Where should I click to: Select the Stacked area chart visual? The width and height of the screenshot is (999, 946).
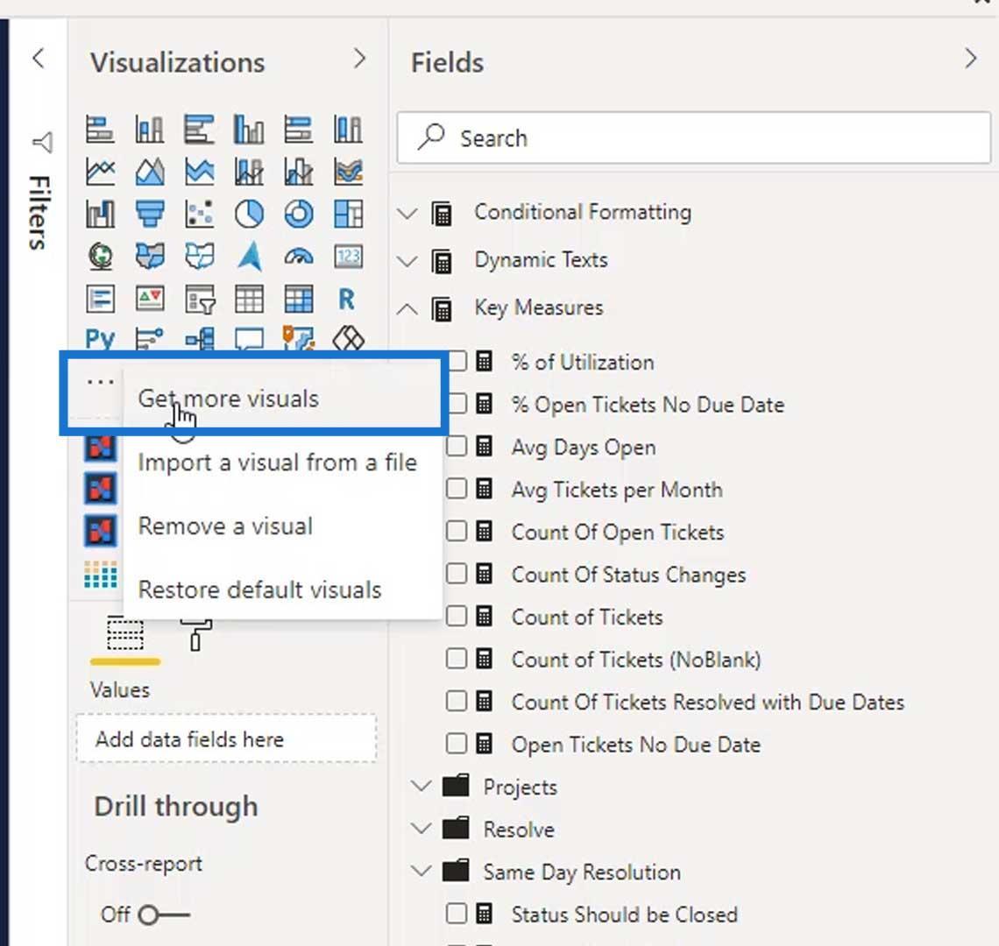tap(200, 172)
